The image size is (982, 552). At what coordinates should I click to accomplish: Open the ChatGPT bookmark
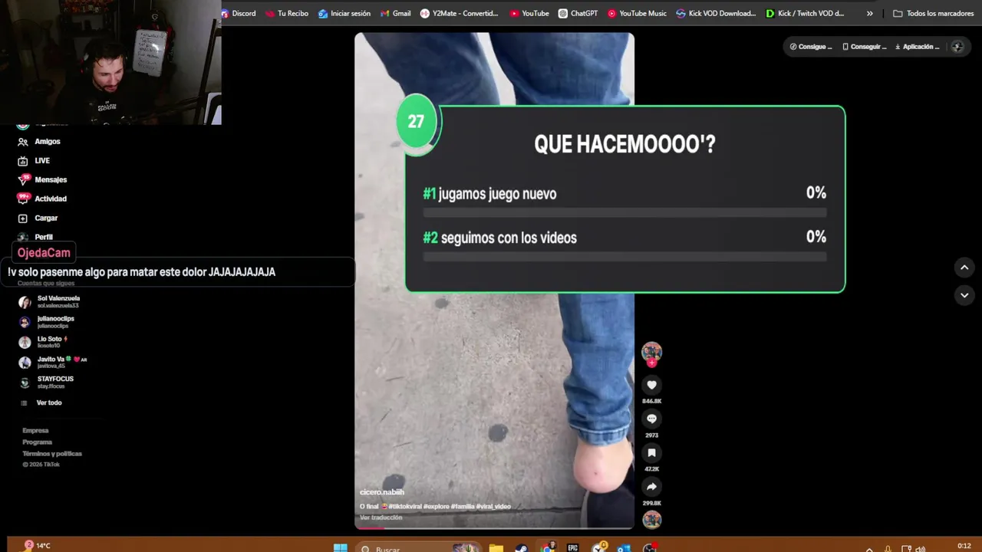click(578, 13)
